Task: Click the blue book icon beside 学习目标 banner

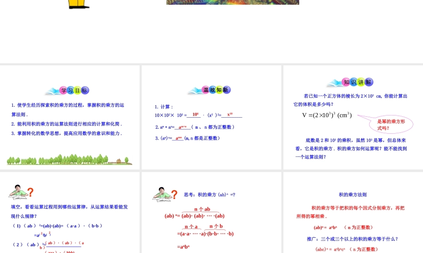Action: click(52, 90)
